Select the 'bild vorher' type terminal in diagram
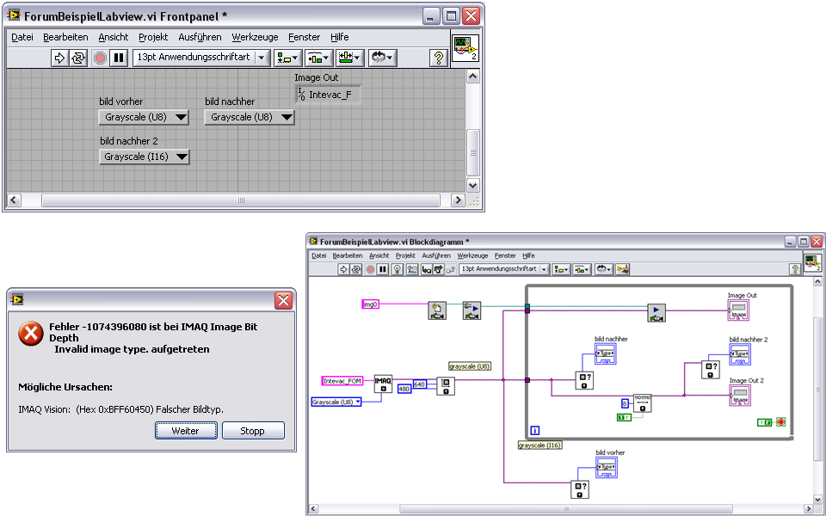This screenshot has height=516, width=826. click(607, 468)
